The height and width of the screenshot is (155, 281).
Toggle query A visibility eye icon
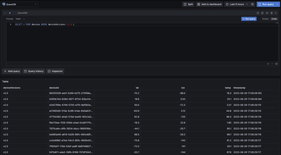click(x=267, y=13)
